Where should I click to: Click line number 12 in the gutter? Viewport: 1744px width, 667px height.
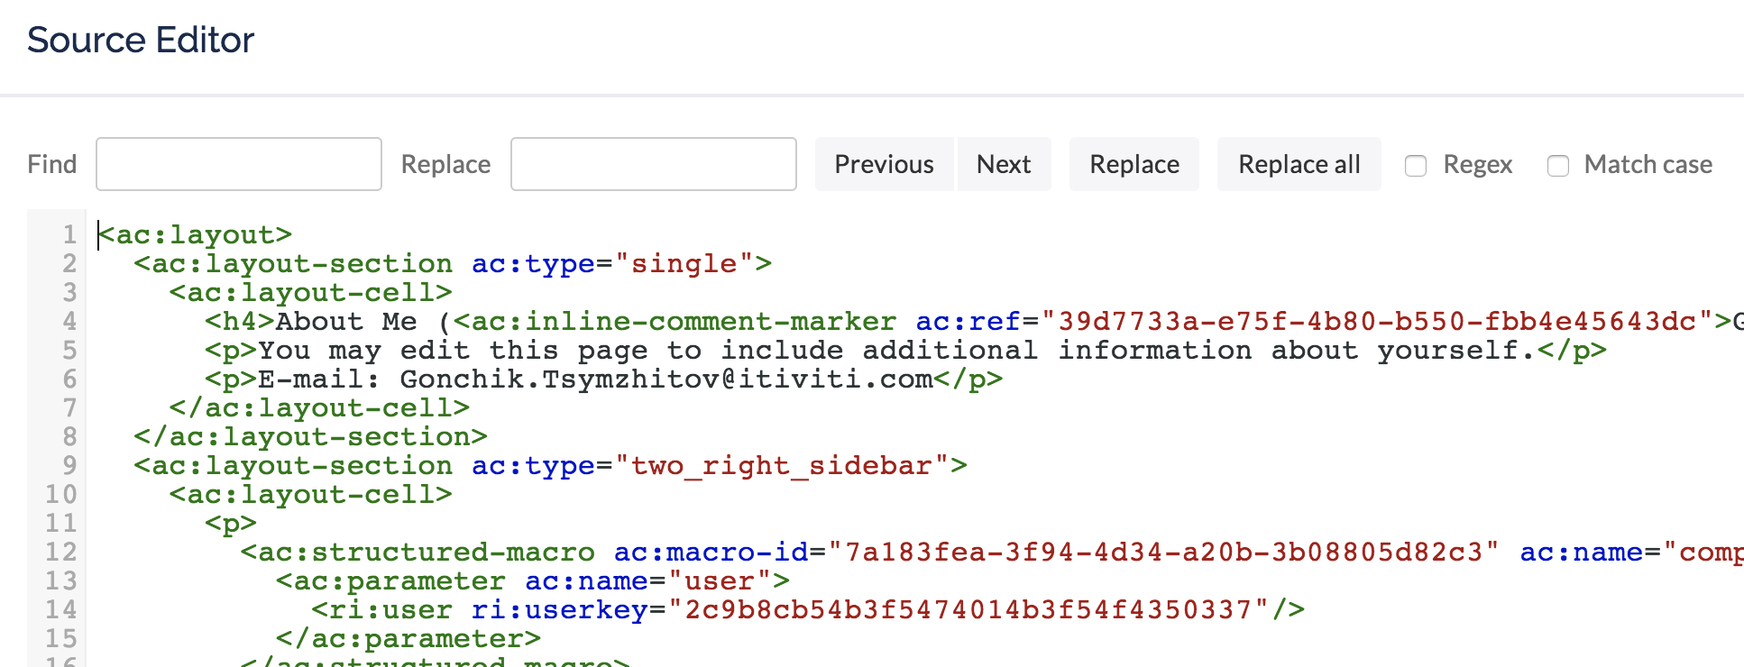pyautogui.click(x=61, y=552)
